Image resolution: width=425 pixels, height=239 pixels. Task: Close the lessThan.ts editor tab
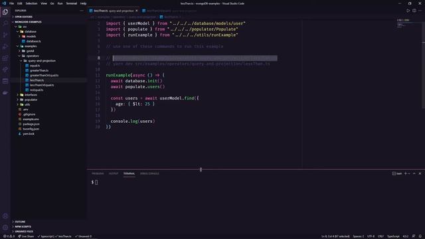(137, 11)
